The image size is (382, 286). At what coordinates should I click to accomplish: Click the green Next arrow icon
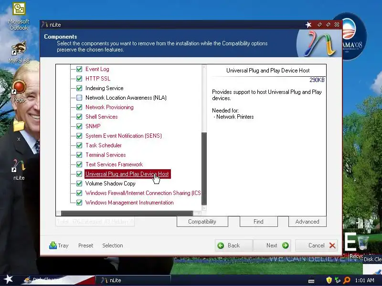pos(285,245)
